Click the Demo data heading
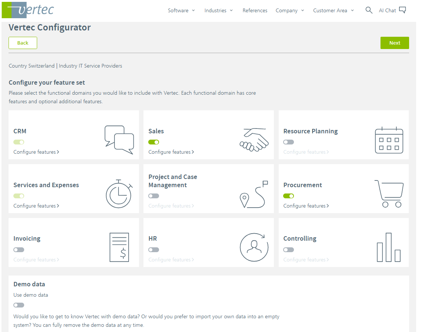This screenshot has height=332, width=421. point(29,284)
